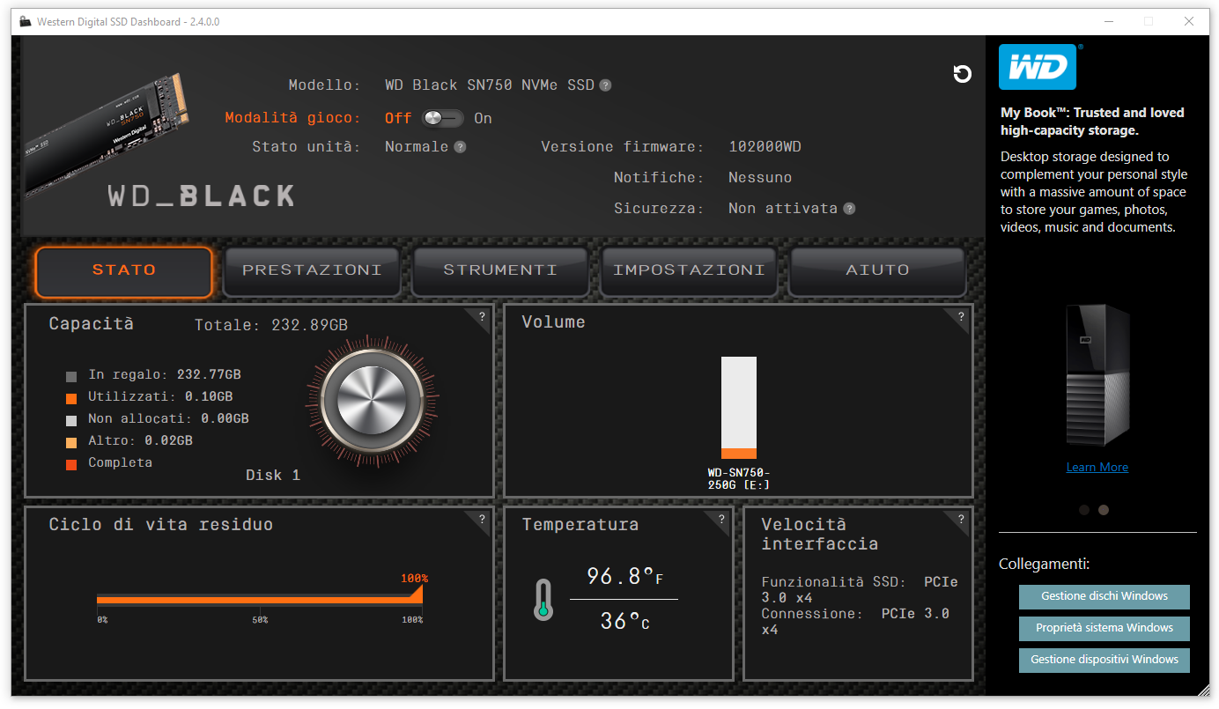Viewport: 1219px width, 709px height.
Task: Click the Off label of game mode
Action: click(x=398, y=118)
